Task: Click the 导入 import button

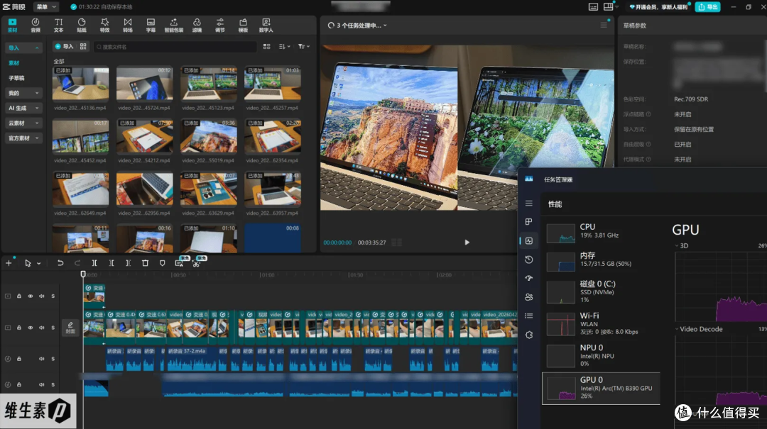Action: (64, 46)
